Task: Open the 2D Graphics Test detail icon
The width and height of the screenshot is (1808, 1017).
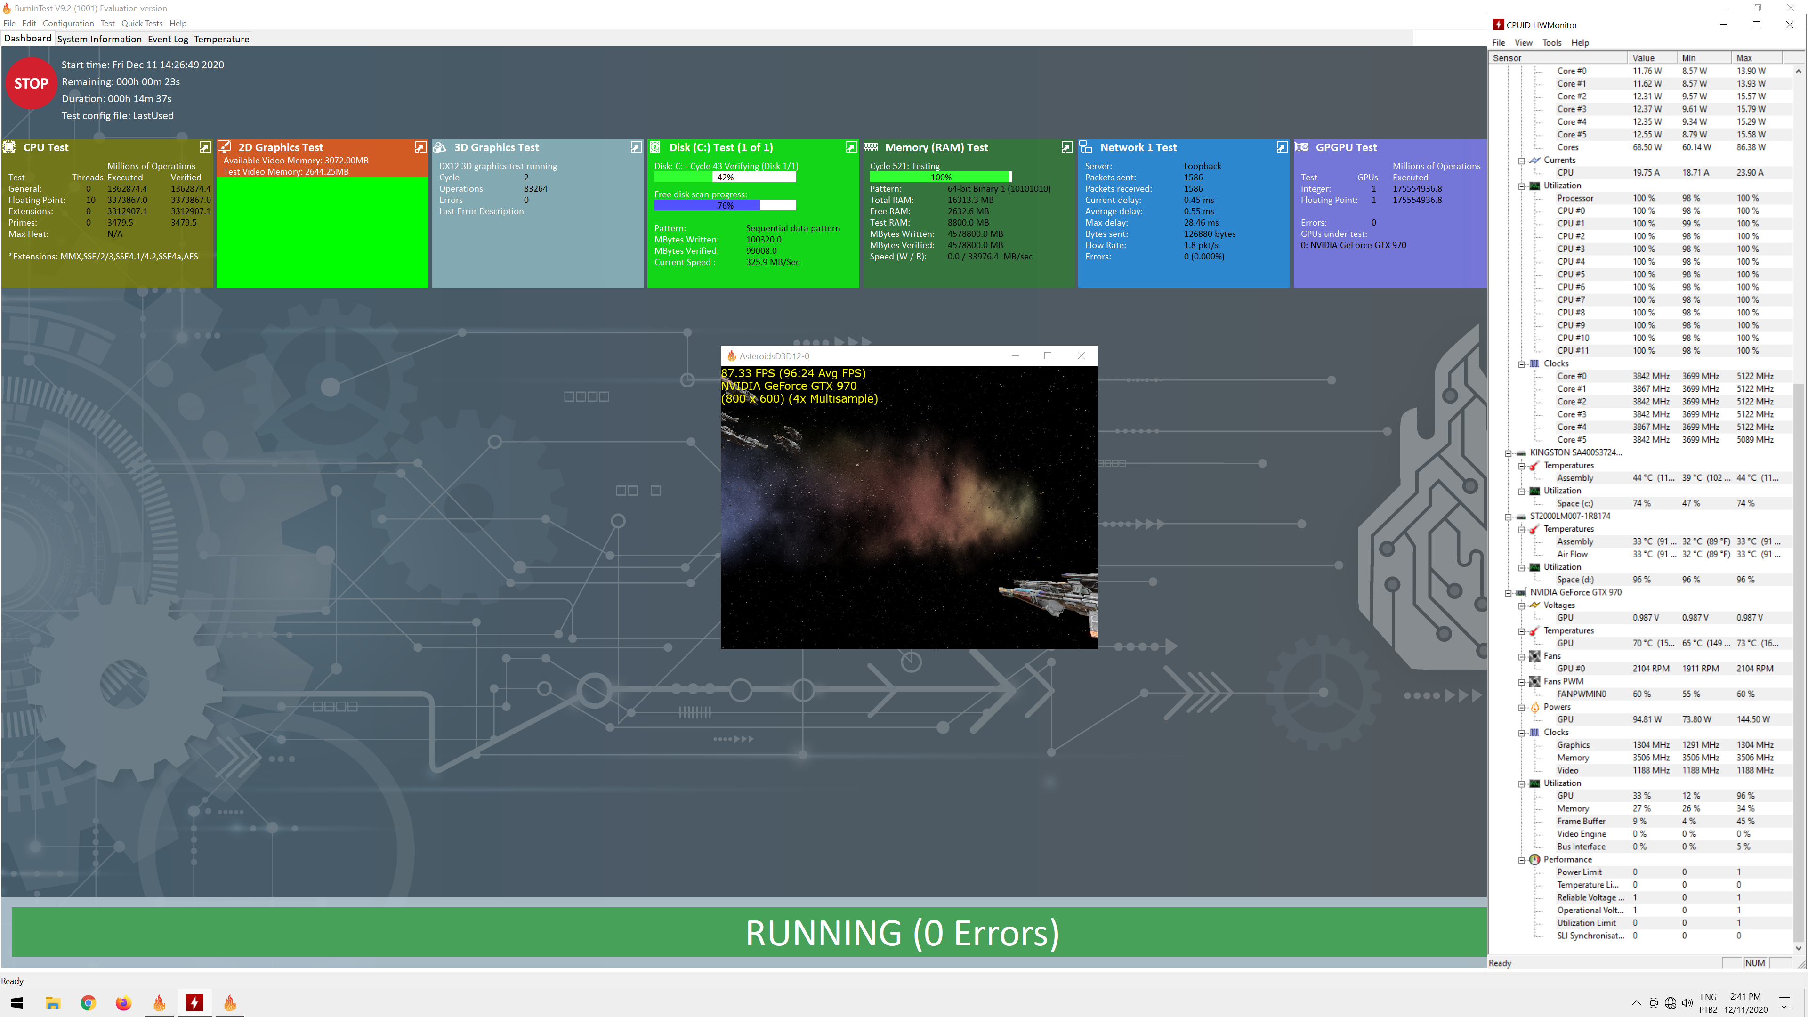Action: (420, 147)
